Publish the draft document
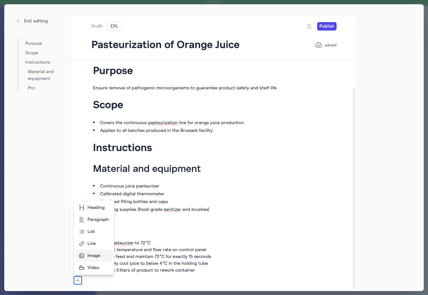Viewport: 428px width, 295px height. pyautogui.click(x=327, y=26)
